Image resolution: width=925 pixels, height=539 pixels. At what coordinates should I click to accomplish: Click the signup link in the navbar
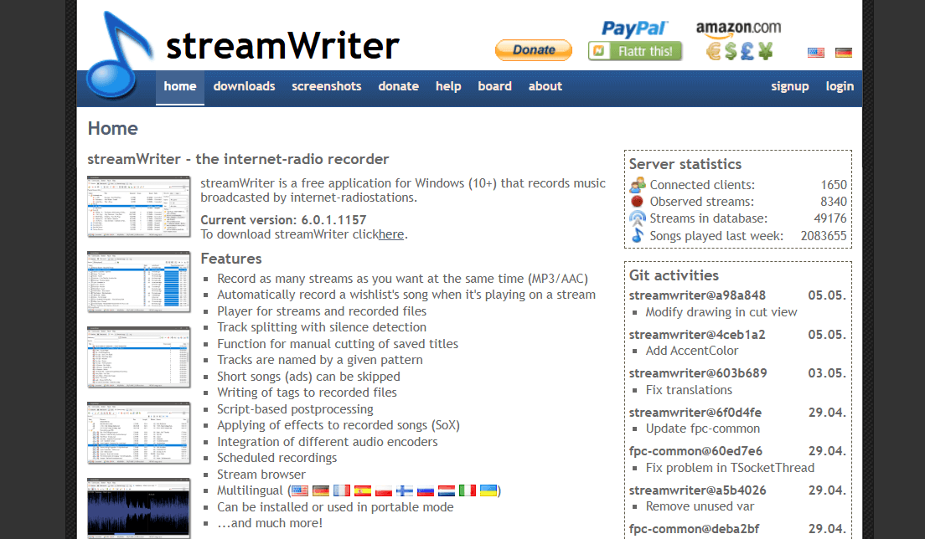[789, 86]
